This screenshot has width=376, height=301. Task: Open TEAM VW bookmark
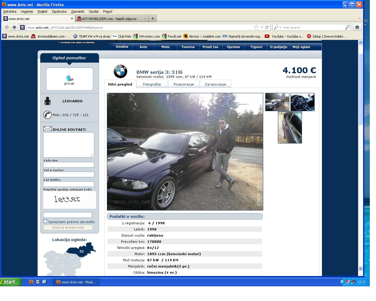tap(91, 36)
